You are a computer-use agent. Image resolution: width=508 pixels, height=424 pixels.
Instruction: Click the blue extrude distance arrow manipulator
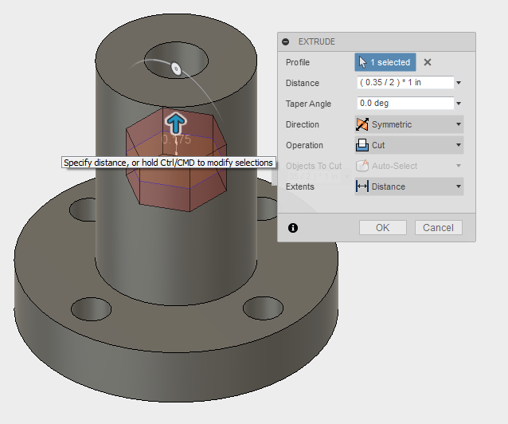tap(176, 124)
